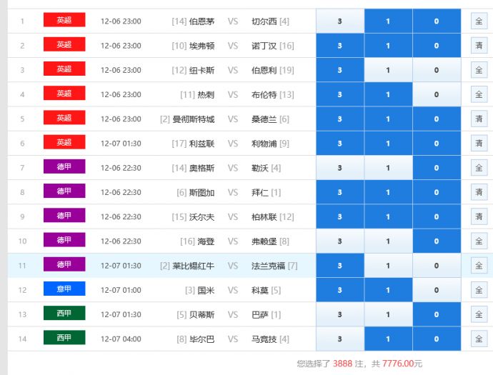This screenshot has height=375, width=493.
Task: Click the 全 button for match 1
Action: 479,21
